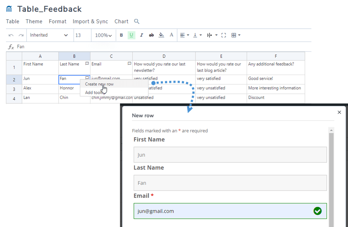Click the text color A icon
Image resolution: width=348 pixels, height=227 pixels.
click(171, 35)
